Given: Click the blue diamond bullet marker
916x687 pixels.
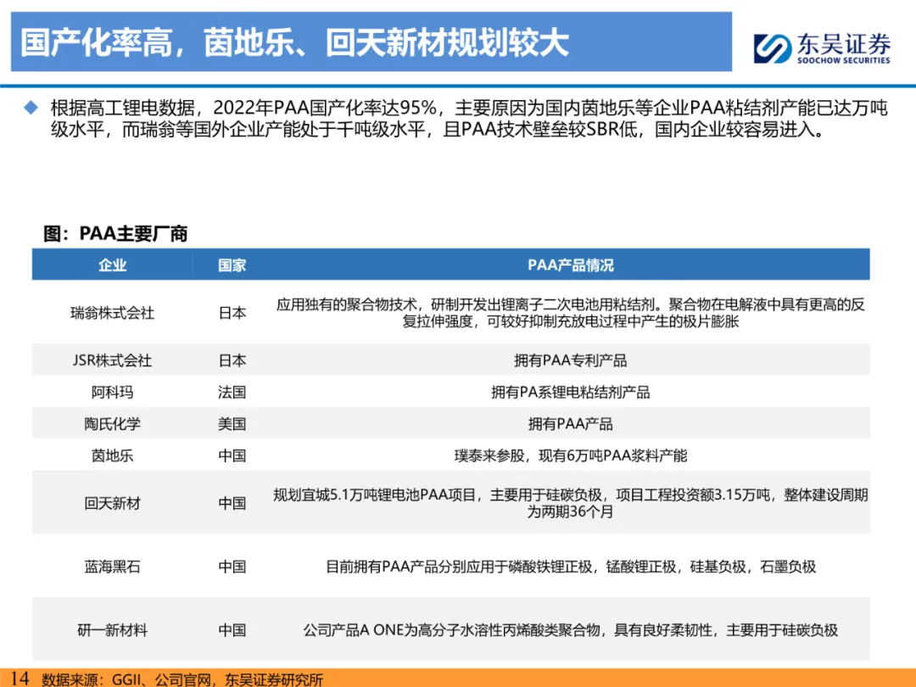Looking at the screenshot, I should 31,108.
